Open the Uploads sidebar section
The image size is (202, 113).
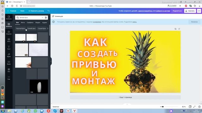point(9,33)
